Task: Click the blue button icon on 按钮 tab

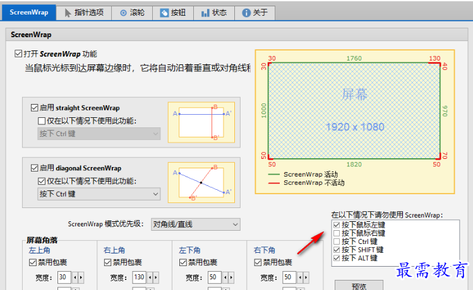Action: click(164, 13)
